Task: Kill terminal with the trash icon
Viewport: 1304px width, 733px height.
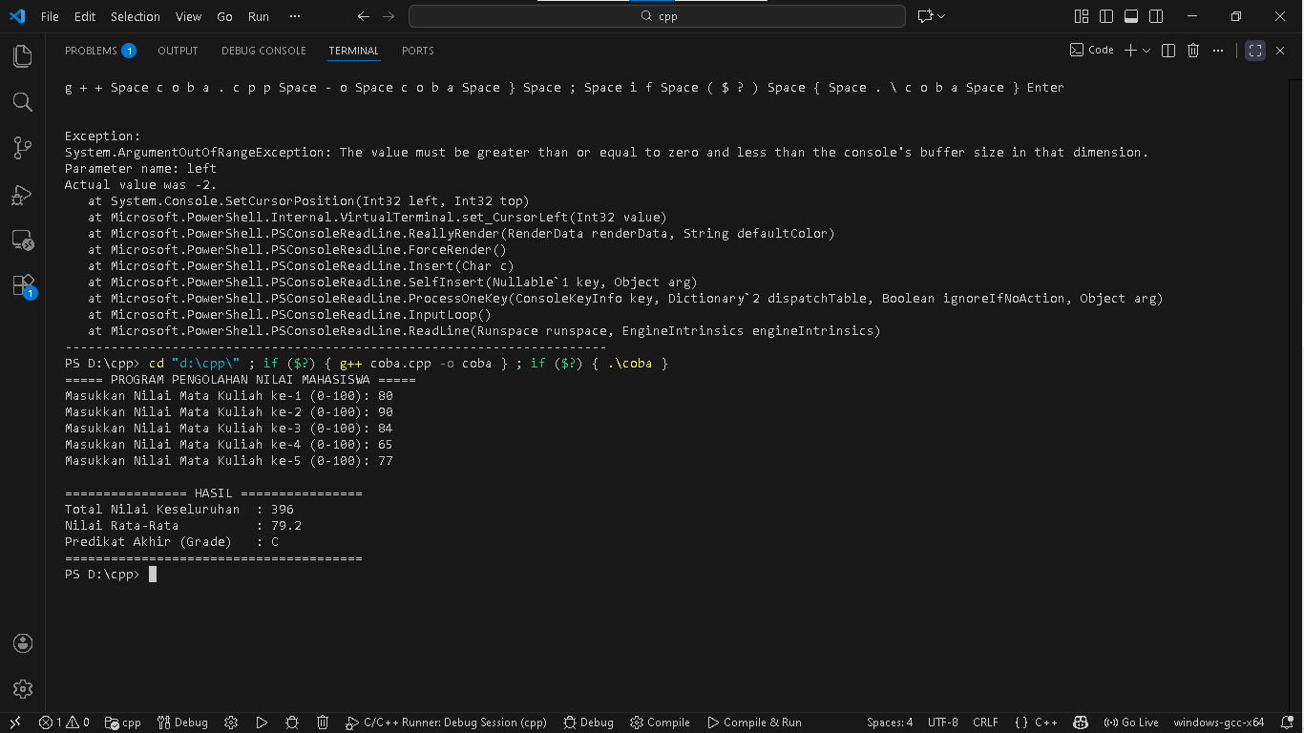Action: click(x=1193, y=51)
